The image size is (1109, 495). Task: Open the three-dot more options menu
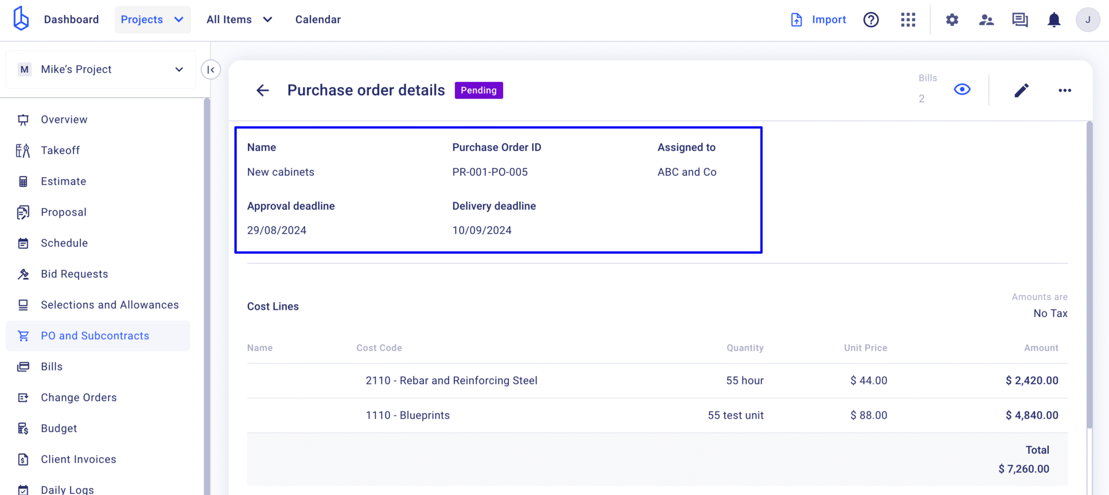1064,90
